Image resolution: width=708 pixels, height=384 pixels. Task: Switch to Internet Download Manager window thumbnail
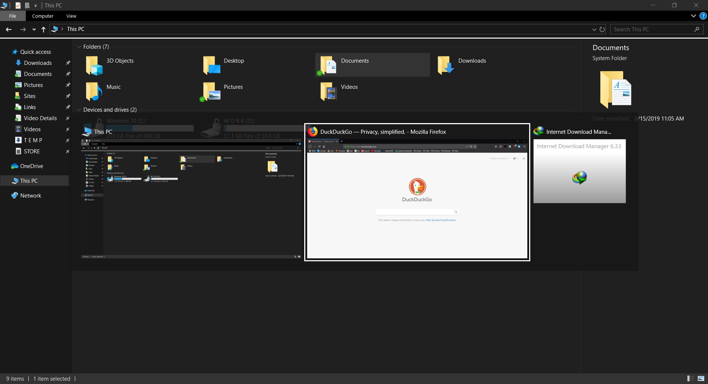tap(579, 171)
